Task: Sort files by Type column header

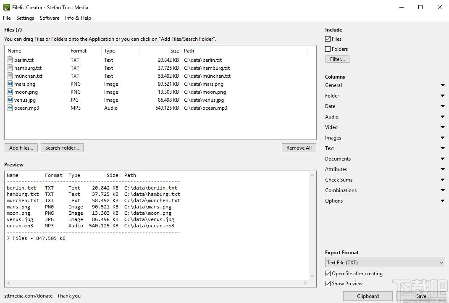Action: click(x=120, y=51)
